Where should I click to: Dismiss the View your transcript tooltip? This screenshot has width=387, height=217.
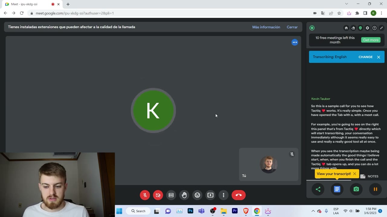[x=355, y=174]
